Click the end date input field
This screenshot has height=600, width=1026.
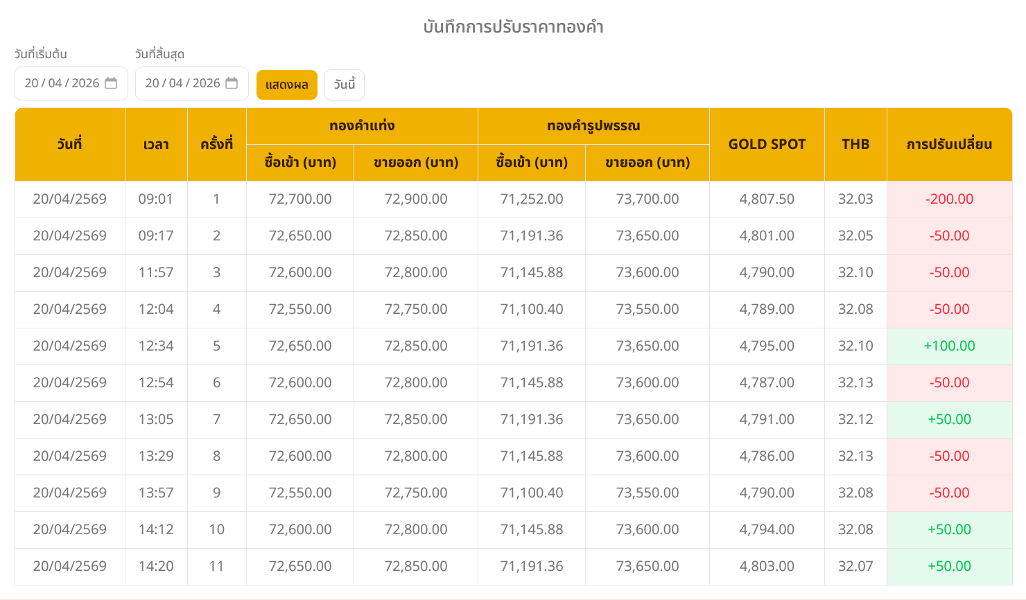(x=183, y=83)
